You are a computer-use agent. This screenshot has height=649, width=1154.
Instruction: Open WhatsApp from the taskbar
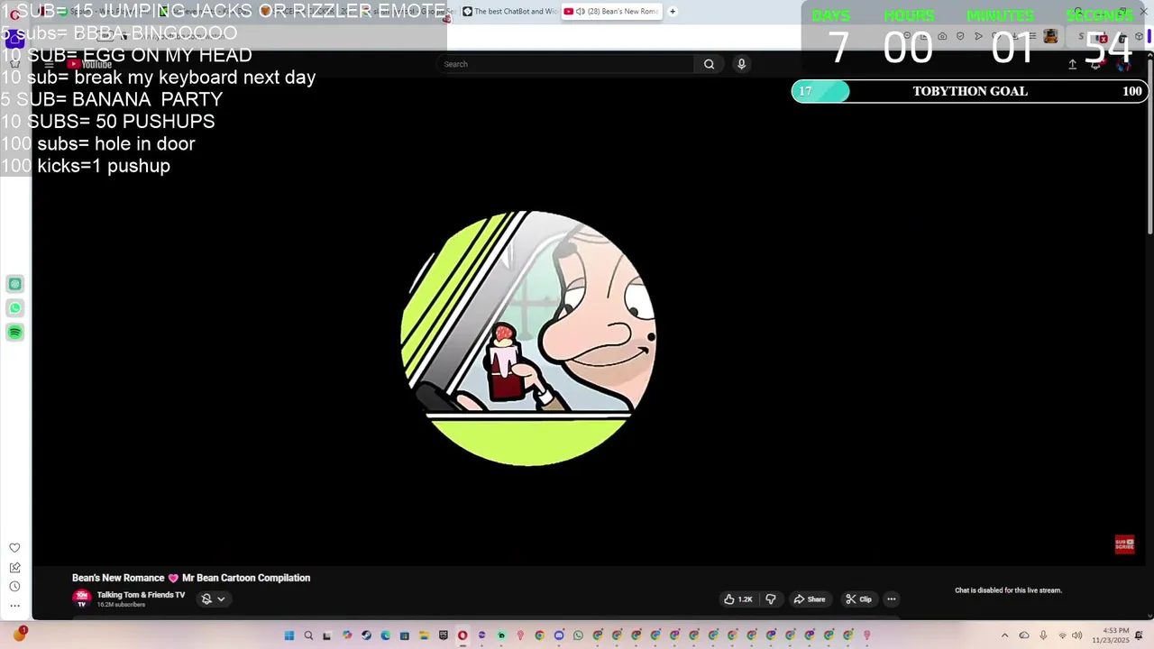(x=578, y=635)
